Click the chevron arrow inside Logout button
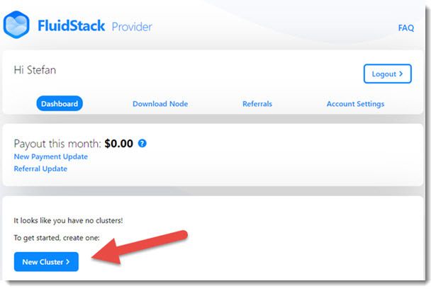436x291 pixels. [x=401, y=74]
